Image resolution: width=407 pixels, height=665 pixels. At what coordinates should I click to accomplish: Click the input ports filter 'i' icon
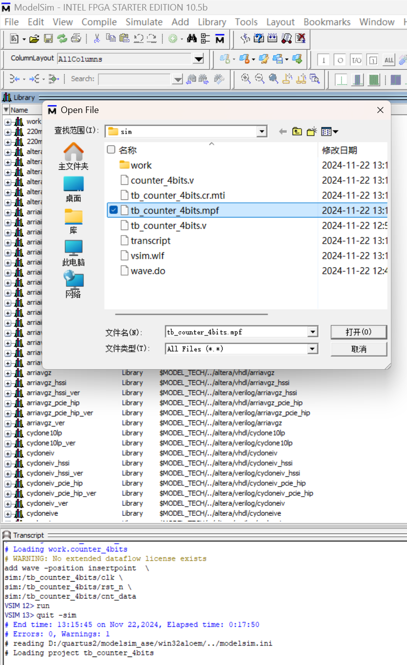[324, 60]
